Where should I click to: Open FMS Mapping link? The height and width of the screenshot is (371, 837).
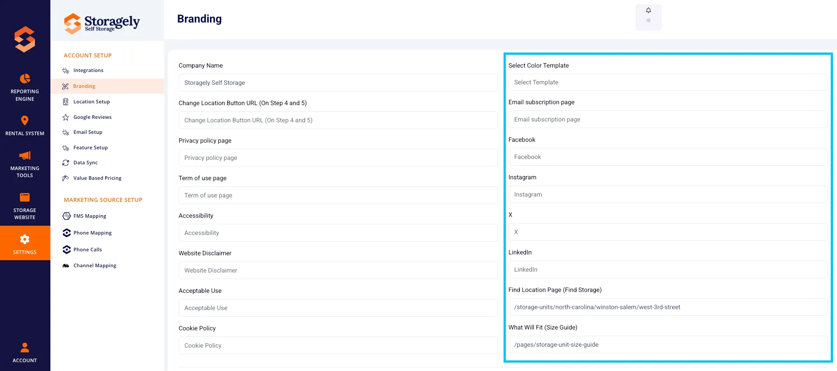tap(90, 216)
